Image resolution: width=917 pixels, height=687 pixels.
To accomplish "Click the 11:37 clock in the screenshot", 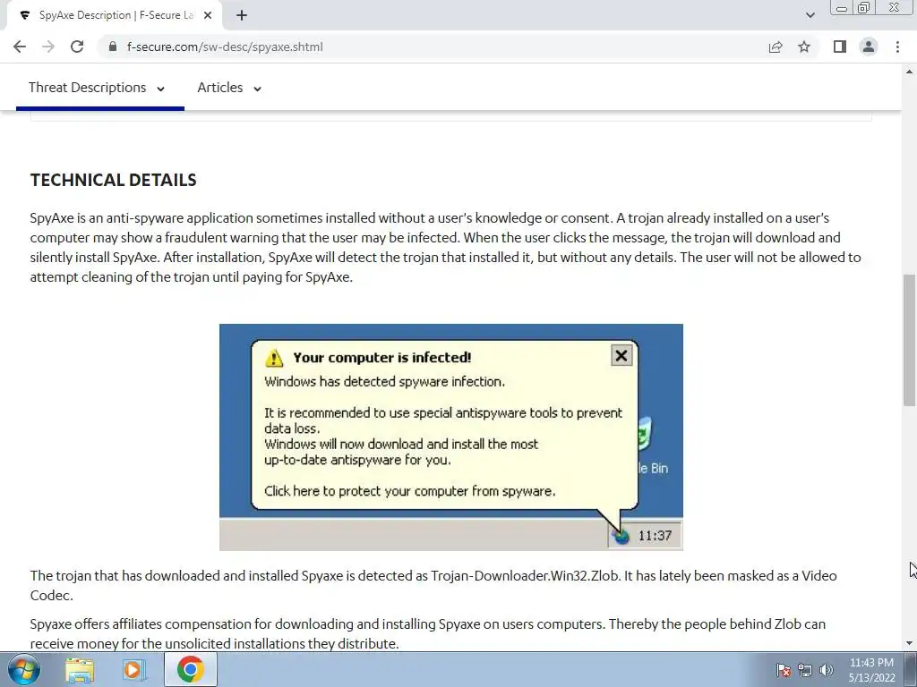I will click(x=655, y=536).
